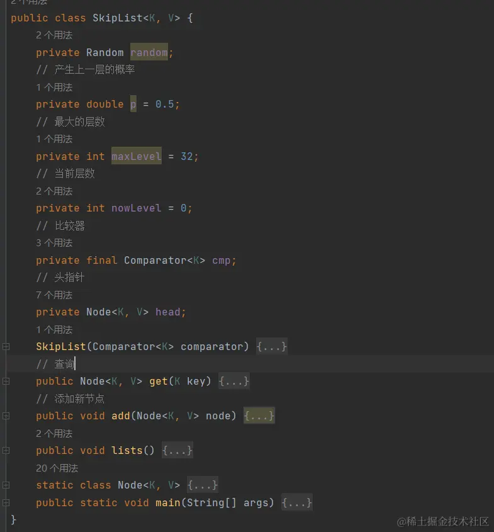
Task: Click the value '0.5' literal
Action: [x=165, y=104]
